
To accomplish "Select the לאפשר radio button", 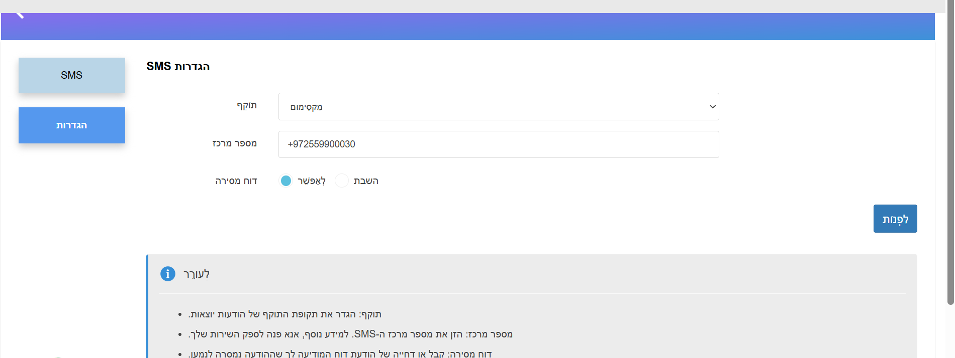I will pos(285,181).
